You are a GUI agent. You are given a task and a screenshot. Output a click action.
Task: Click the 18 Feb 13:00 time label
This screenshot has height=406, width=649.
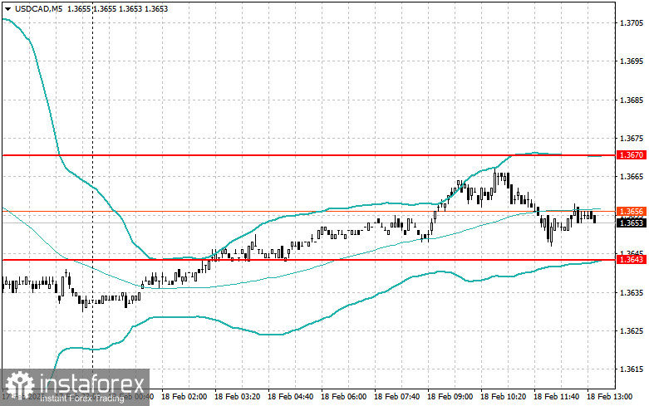609,397
